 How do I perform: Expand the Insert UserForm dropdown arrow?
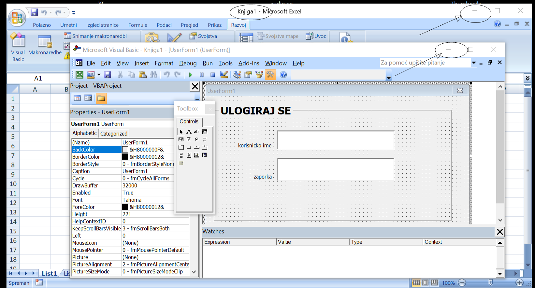tap(99, 75)
